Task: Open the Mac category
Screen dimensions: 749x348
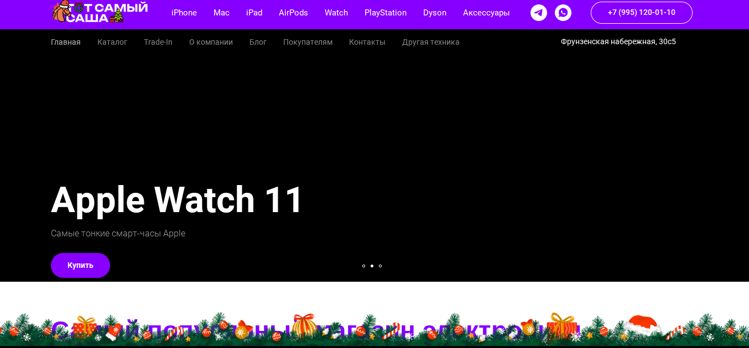Action: click(221, 13)
